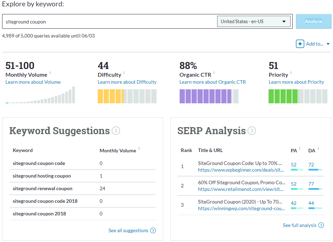
Task: Open Learn more about Priority link
Action: pyautogui.click(x=296, y=82)
